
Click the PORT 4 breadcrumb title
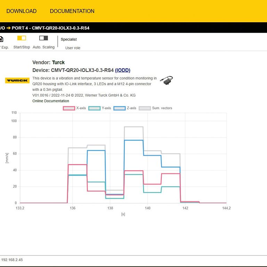tap(50, 28)
